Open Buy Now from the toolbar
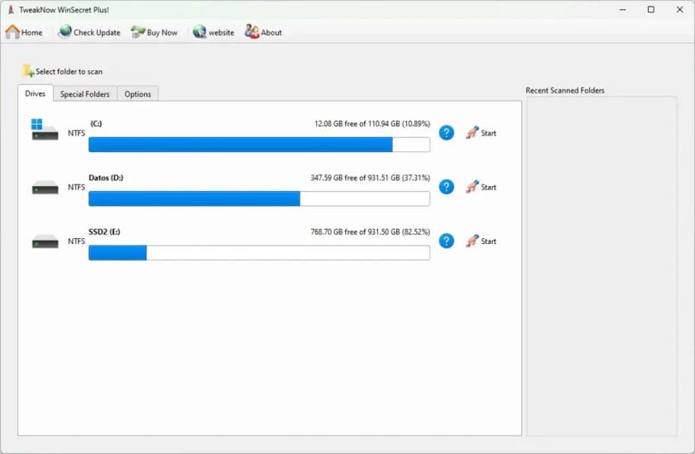Screen dimensions: 695x454 pos(155,32)
